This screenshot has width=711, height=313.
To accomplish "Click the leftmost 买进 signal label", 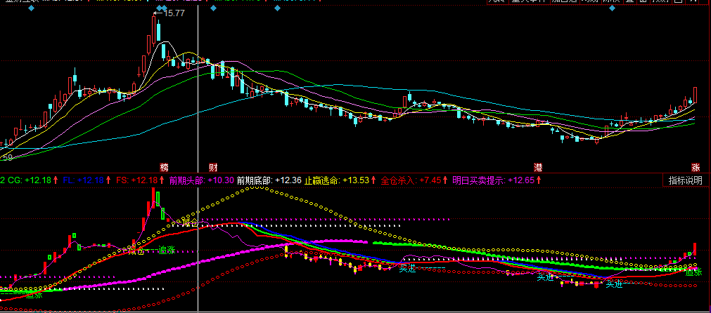I will [x=408, y=268].
